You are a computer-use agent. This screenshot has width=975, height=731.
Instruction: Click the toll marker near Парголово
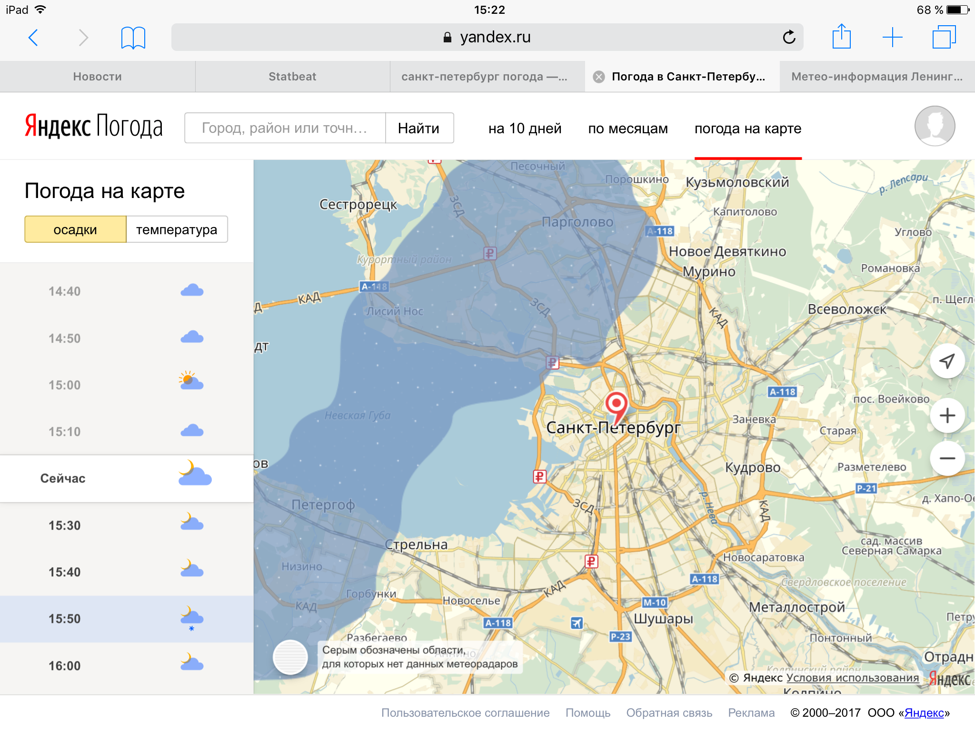pyautogui.click(x=490, y=253)
